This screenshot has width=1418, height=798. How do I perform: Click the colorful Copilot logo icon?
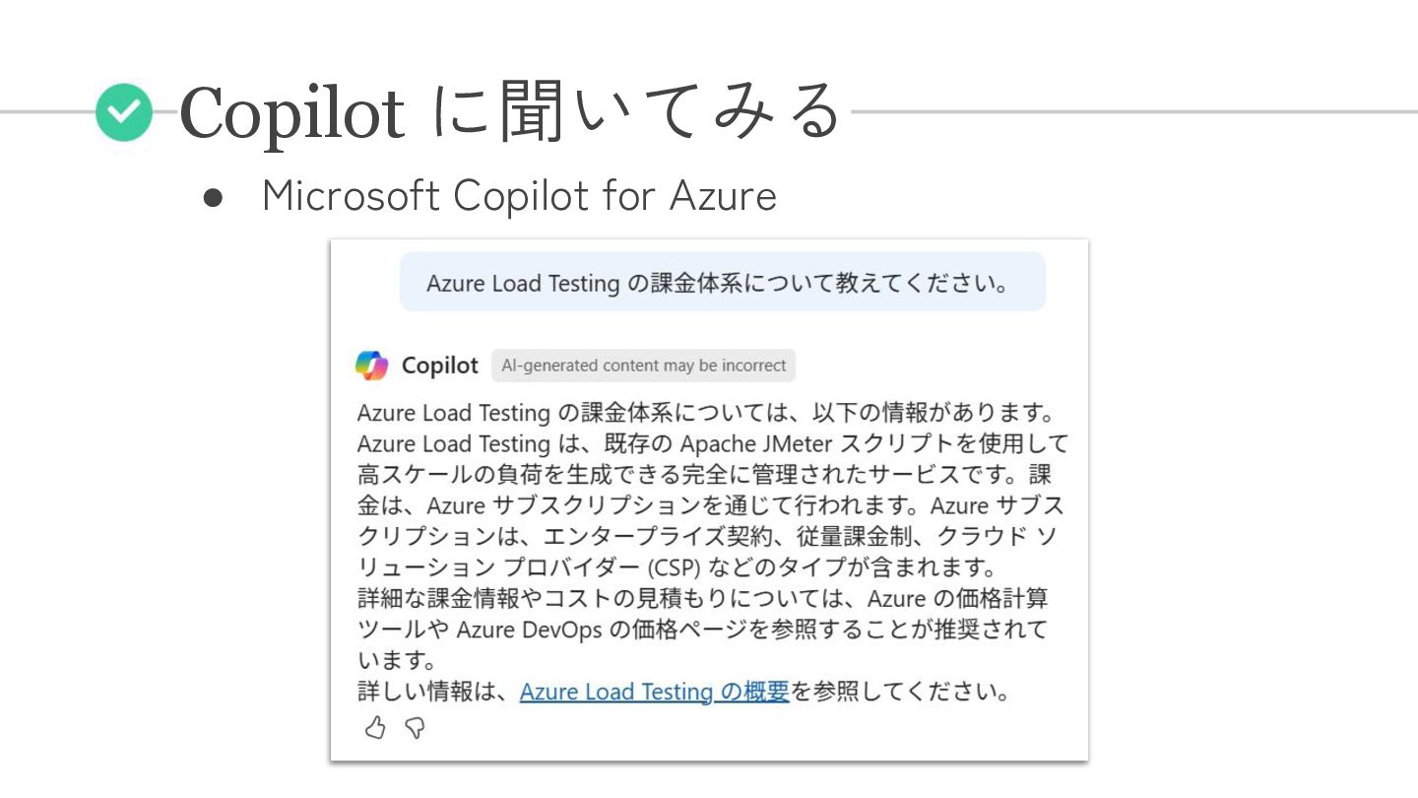(x=372, y=366)
